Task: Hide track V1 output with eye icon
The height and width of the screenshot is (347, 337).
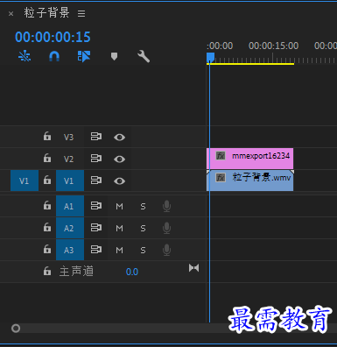Action: coord(119,181)
